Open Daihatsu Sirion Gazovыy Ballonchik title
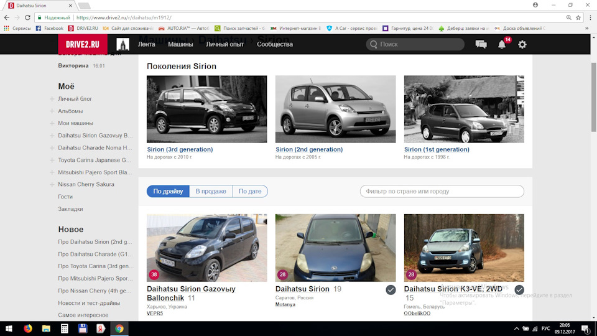This screenshot has height=336, width=597. point(191,293)
